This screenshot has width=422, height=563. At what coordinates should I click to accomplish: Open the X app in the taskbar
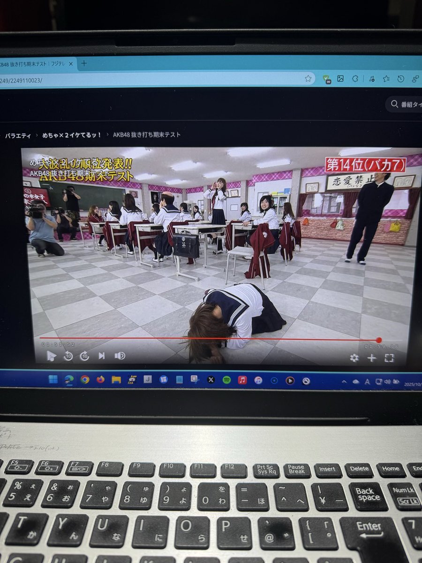(211, 380)
